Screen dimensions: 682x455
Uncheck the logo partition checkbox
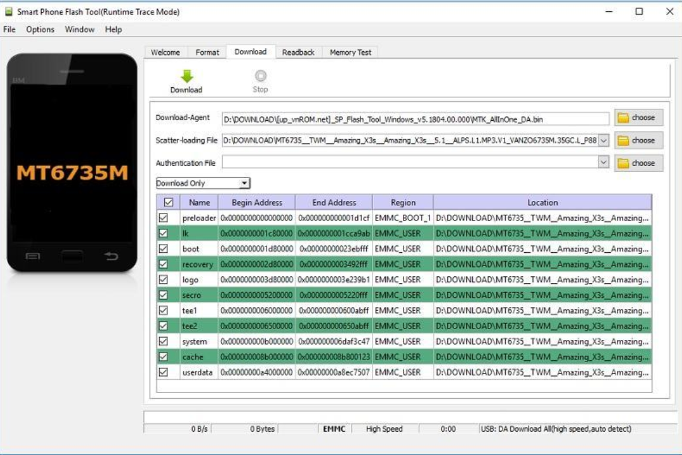(163, 279)
